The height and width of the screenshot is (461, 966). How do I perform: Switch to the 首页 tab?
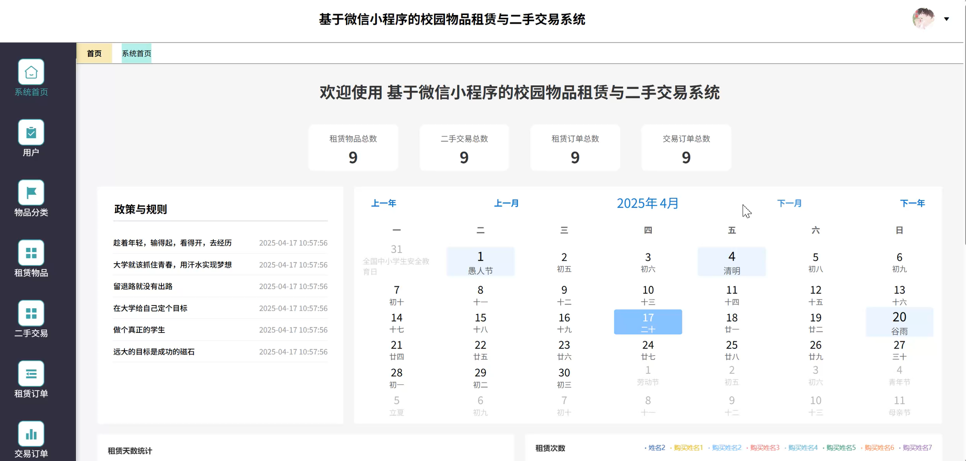coord(94,53)
